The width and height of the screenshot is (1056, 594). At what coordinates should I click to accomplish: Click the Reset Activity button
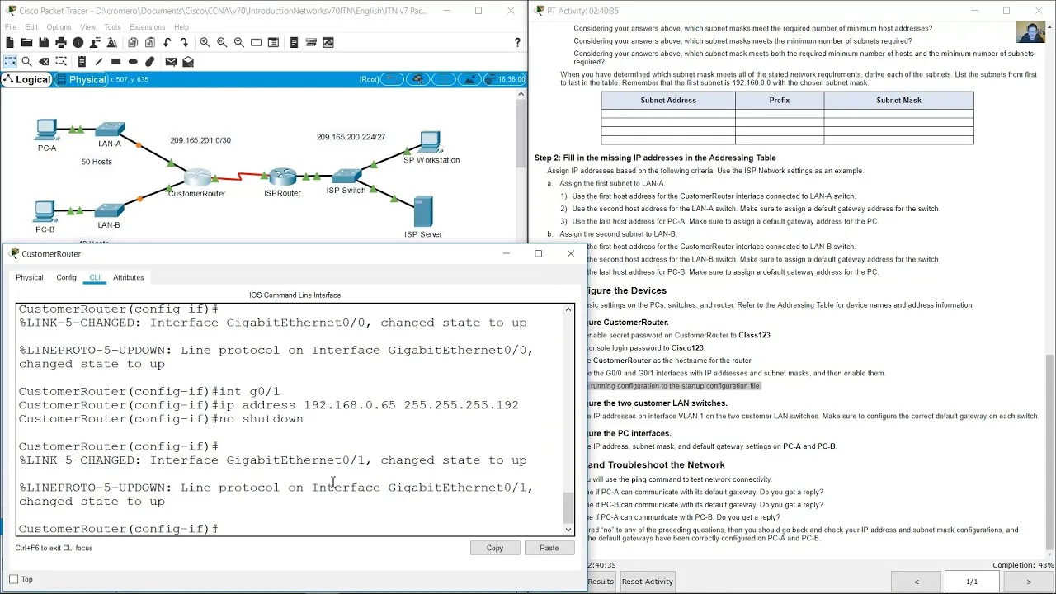[648, 582]
